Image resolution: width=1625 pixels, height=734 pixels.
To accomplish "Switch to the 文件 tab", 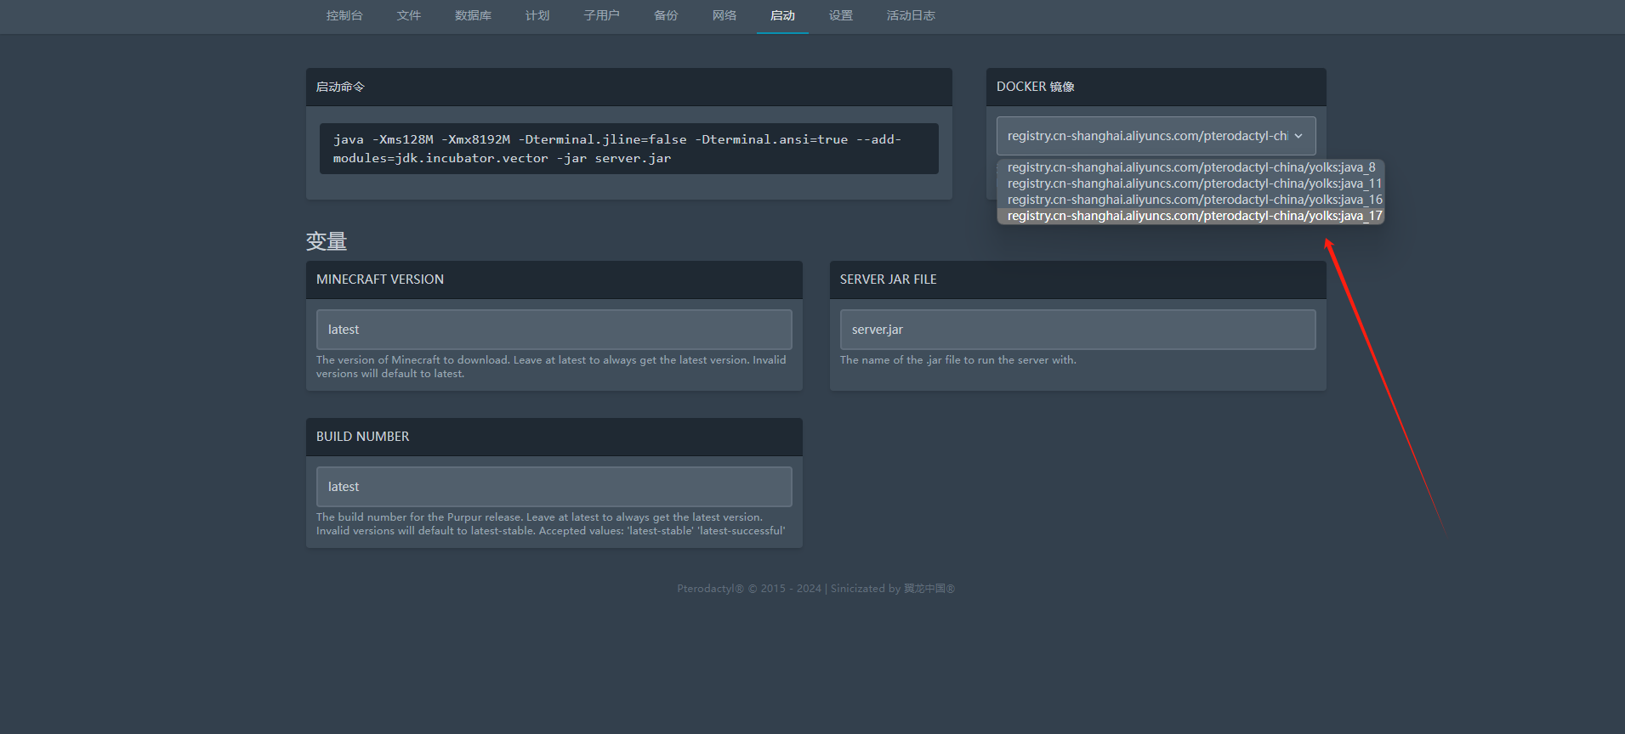I will click(x=409, y=15).
